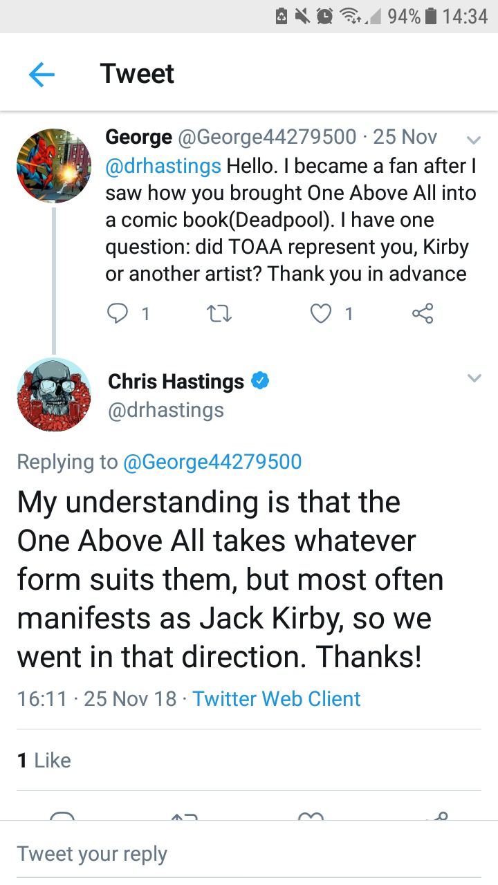Reply to George's tweet via comment icon

click(x=117, y=314)
